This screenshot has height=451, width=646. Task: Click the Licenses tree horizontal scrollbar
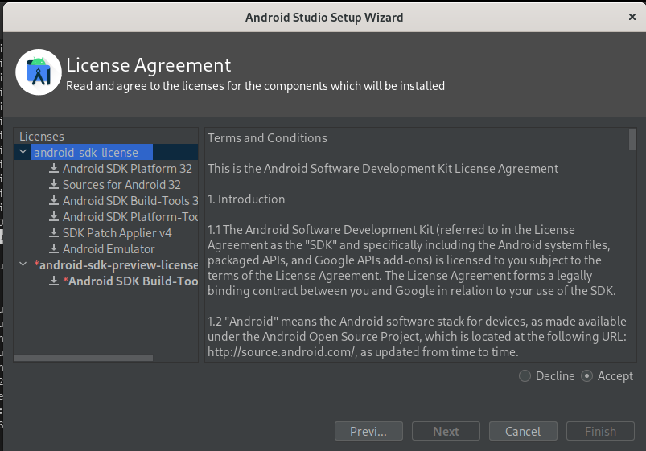tap(84, 358)
